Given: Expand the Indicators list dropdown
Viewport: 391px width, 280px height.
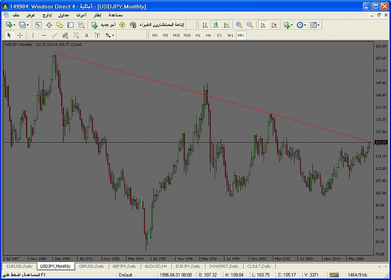Looking at the screenshot, I should pos(288,25).
